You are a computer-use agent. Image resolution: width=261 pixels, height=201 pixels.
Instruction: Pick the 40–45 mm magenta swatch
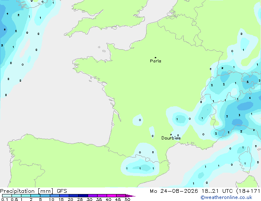click(x=112, y=196)
